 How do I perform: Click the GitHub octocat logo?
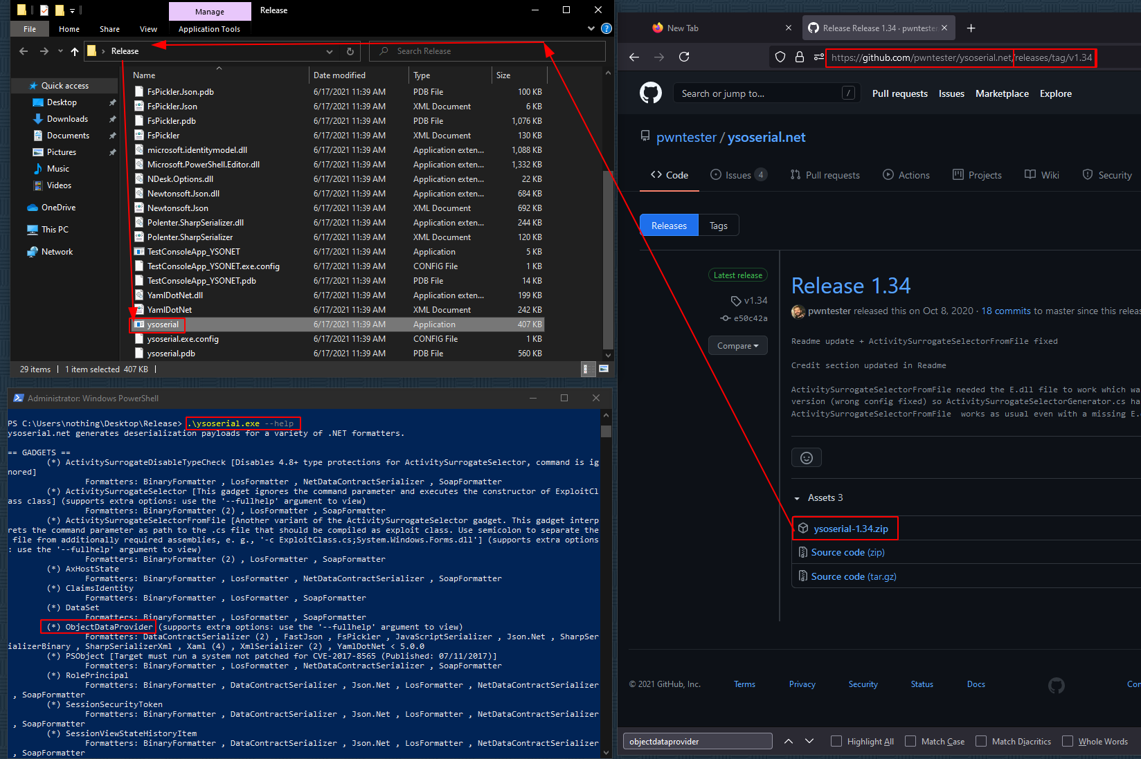[651, 93]
